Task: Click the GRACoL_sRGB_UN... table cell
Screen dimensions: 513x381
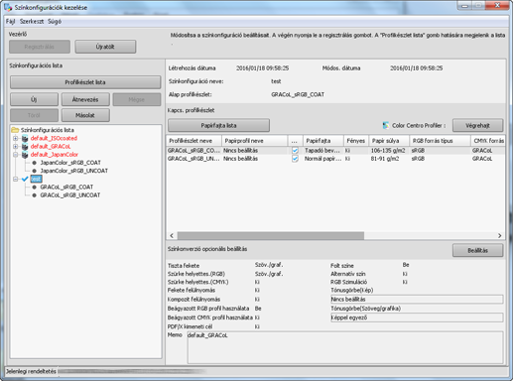Action: (193, 159)
